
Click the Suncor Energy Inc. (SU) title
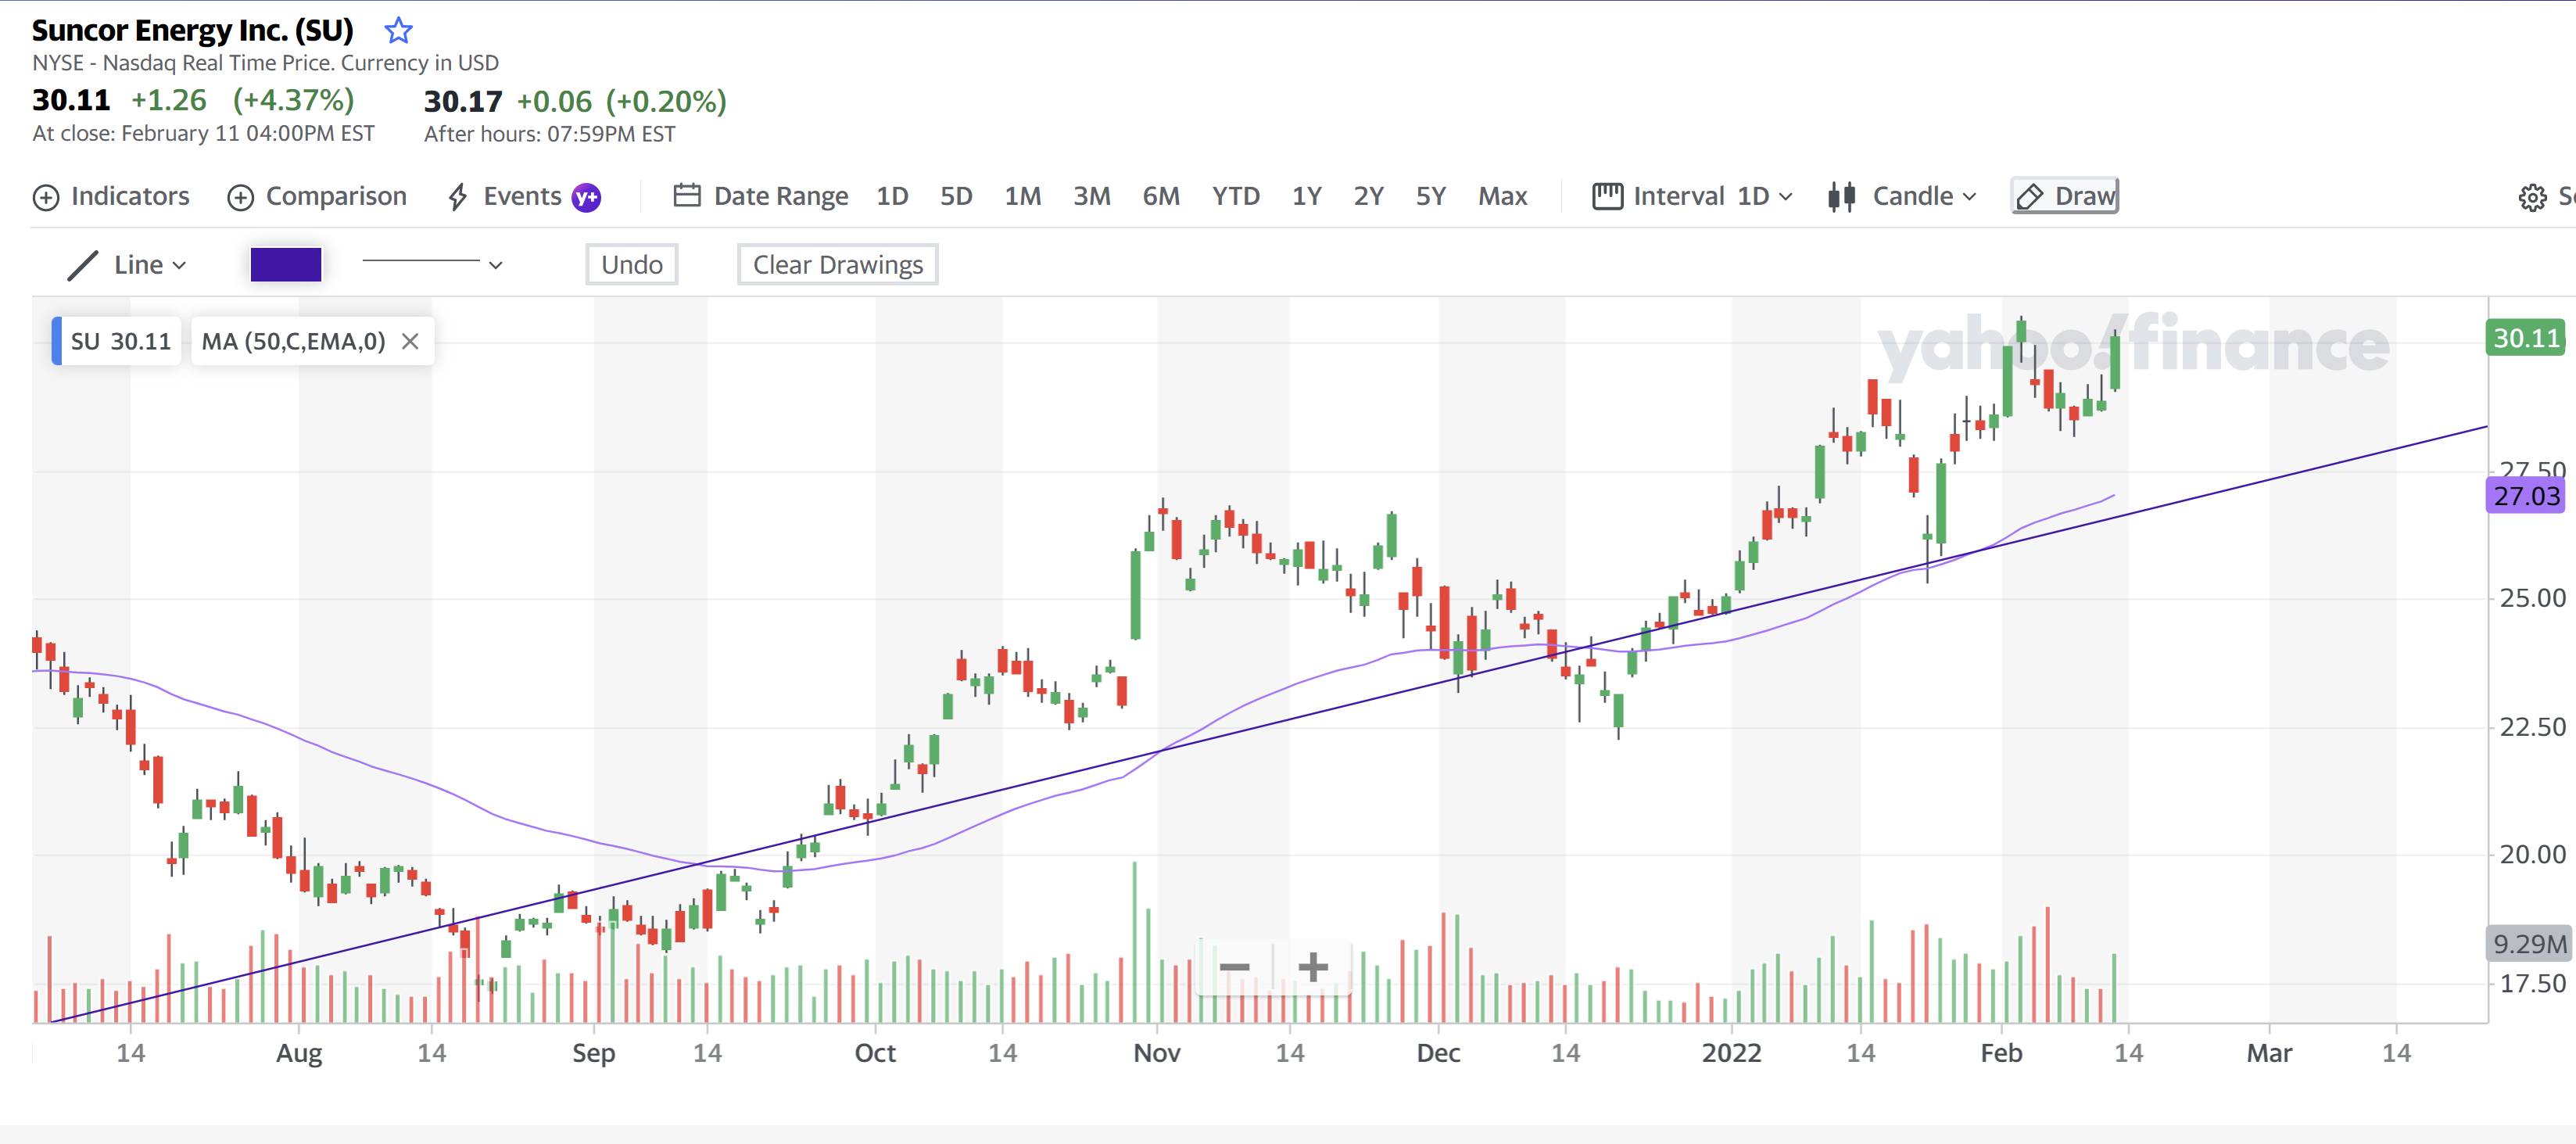193,30
